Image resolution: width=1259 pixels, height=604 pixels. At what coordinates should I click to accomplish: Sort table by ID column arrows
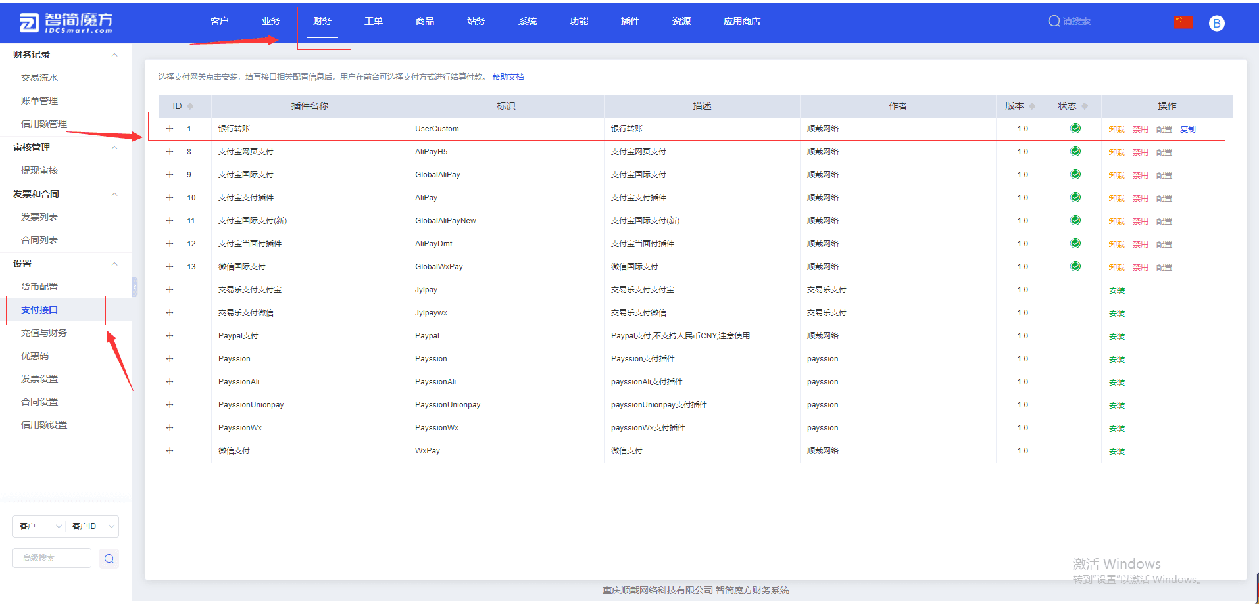(190, 106)
